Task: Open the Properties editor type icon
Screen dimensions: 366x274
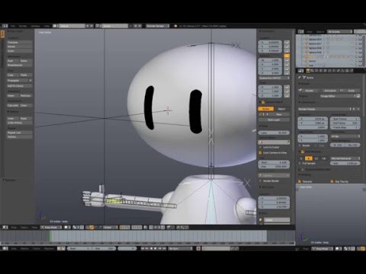Action: [x=300, y=71]
